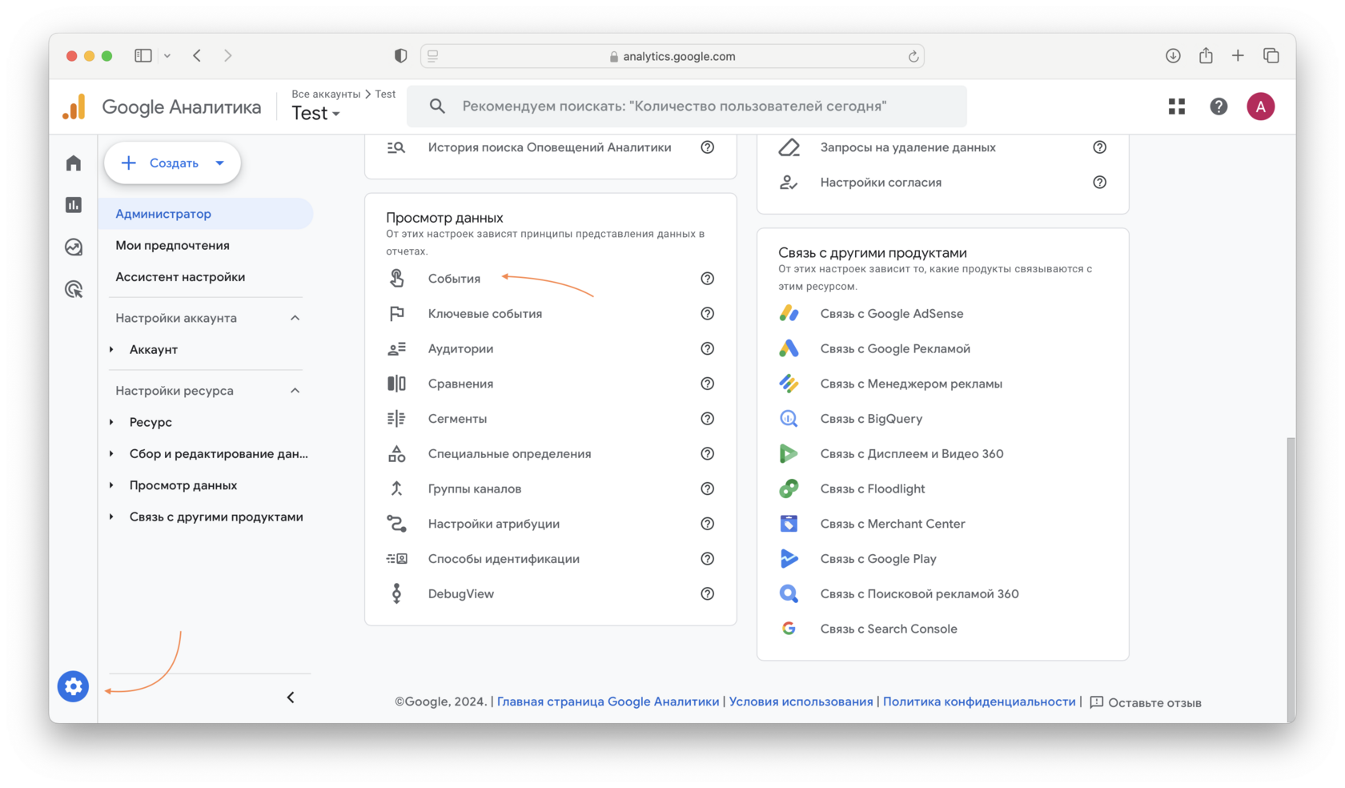This screenshot has width=1345, height=788.
Task: Open Google apps grid icon
Action: [x=1176, y=107]
